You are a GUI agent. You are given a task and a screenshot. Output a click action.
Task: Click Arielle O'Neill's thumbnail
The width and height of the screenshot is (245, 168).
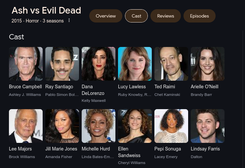[208, 64]
